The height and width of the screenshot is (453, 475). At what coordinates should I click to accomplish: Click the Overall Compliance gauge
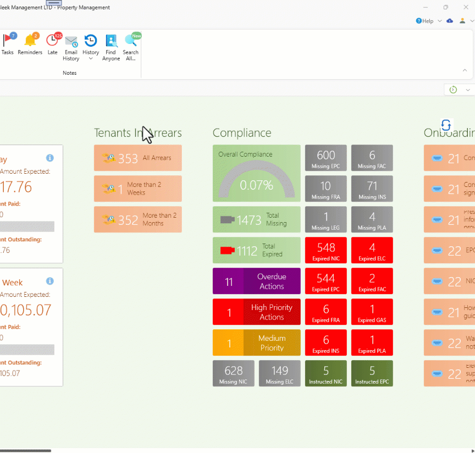(256, 173)
